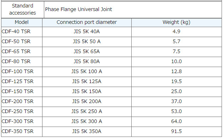223x138 pixels.
Task: Click the Weight (kg) column header
Action: coord(177,22)
